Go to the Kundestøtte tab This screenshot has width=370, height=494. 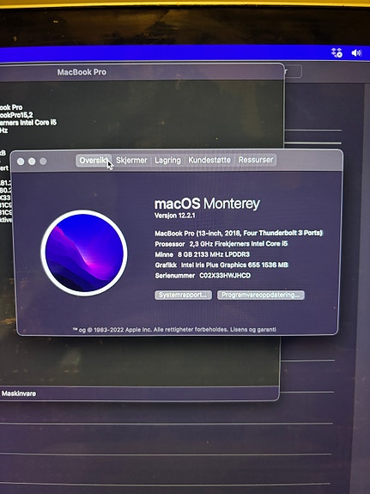209,160
